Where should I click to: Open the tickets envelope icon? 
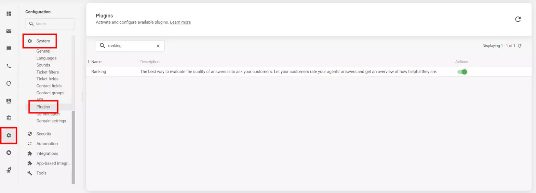(x=9, y=31)
